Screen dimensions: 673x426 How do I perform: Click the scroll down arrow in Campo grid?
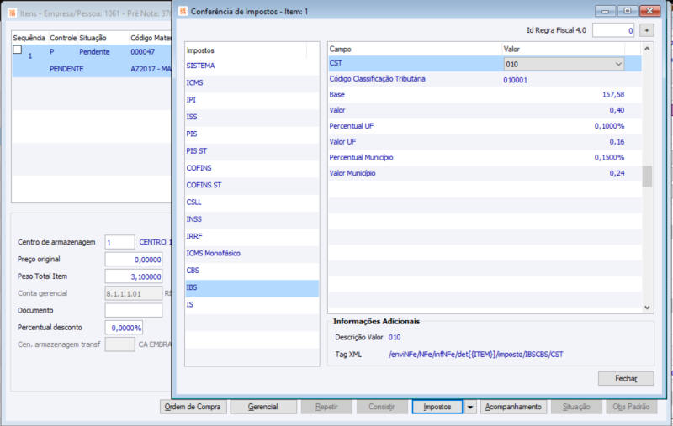[647, 308]
